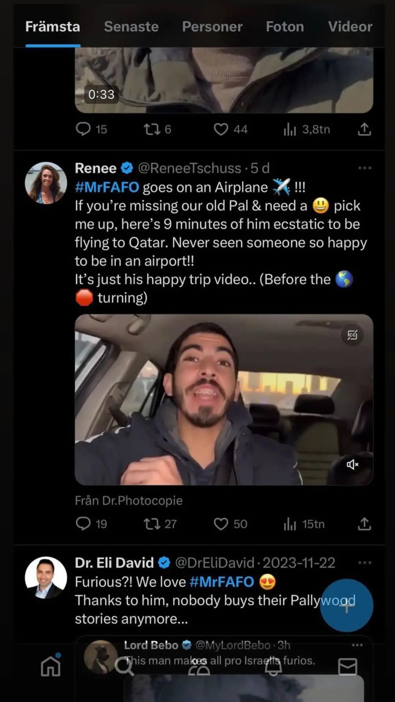Repost Renee's tweet with 27 reposts
Viewport: 395px width, 702px height.
coord(152,524)
